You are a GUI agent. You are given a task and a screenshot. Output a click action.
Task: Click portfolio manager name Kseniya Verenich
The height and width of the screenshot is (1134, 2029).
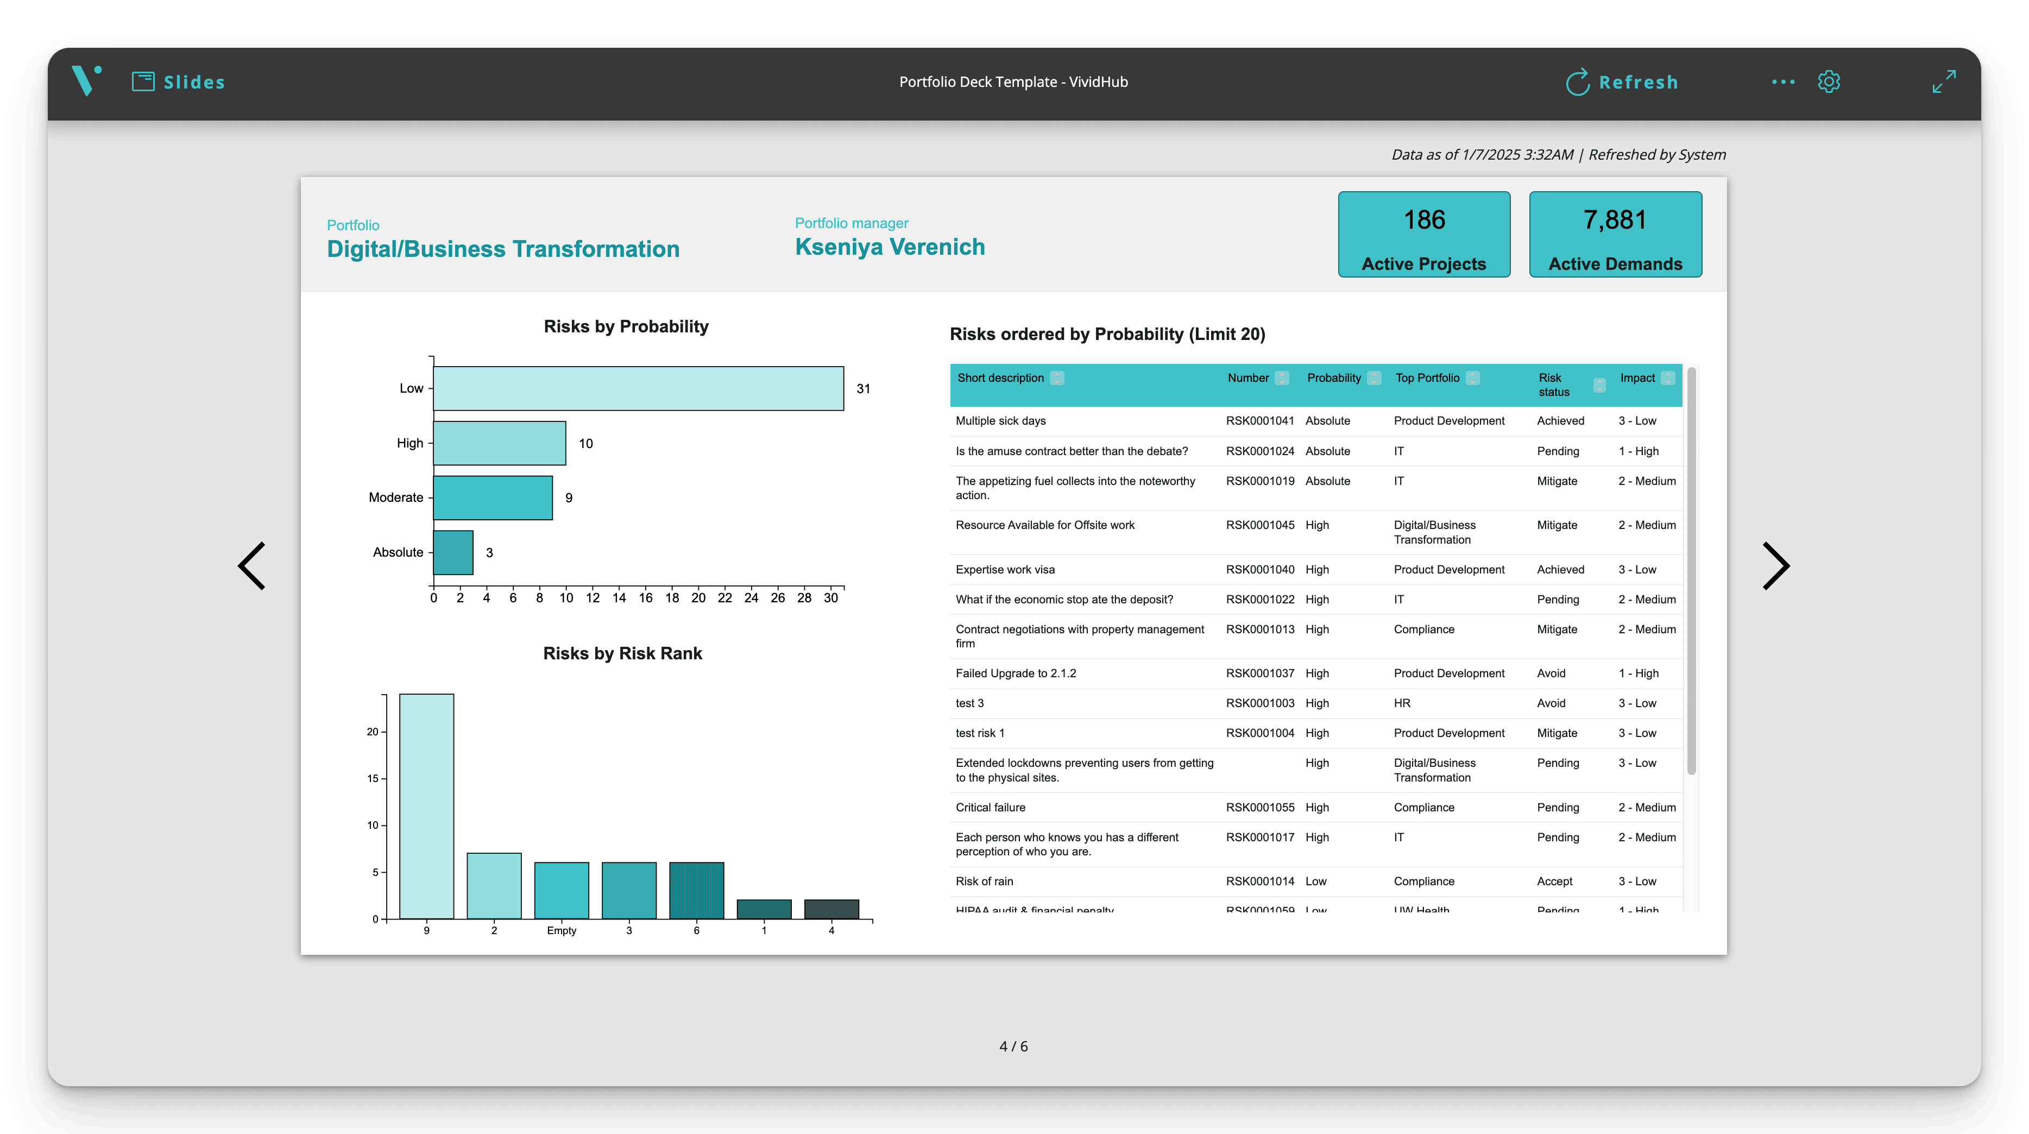tap(890, 247)
